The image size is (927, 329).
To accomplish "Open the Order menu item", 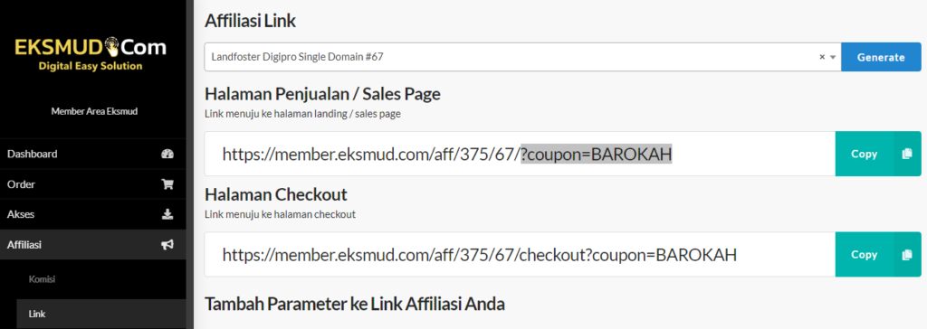I will click(93, 184).
